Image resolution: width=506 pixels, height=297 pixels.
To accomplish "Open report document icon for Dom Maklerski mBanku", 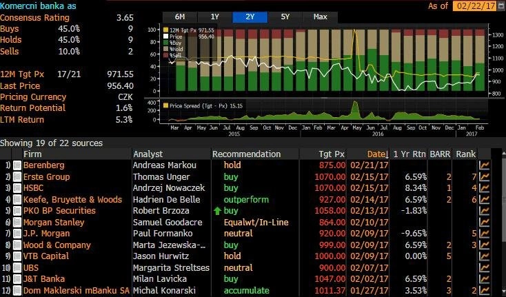I will click(x=17, y=291).
